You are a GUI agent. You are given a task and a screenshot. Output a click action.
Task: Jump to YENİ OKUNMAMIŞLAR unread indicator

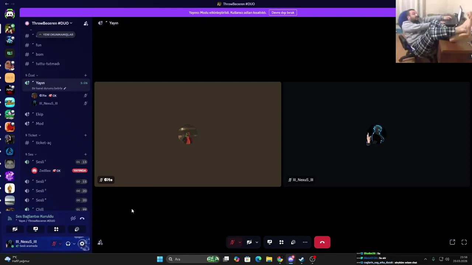point(56,35)
